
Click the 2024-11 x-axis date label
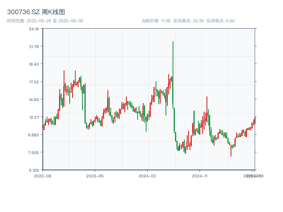pyautogui.click(x=200, y=176)
